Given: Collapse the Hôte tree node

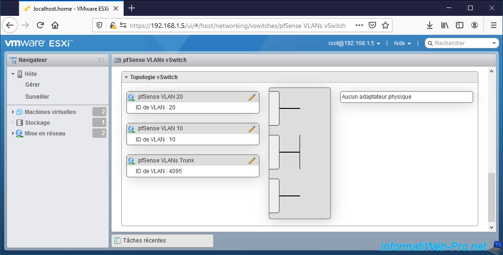Looking at the screenshot, I should coord(13,74).
